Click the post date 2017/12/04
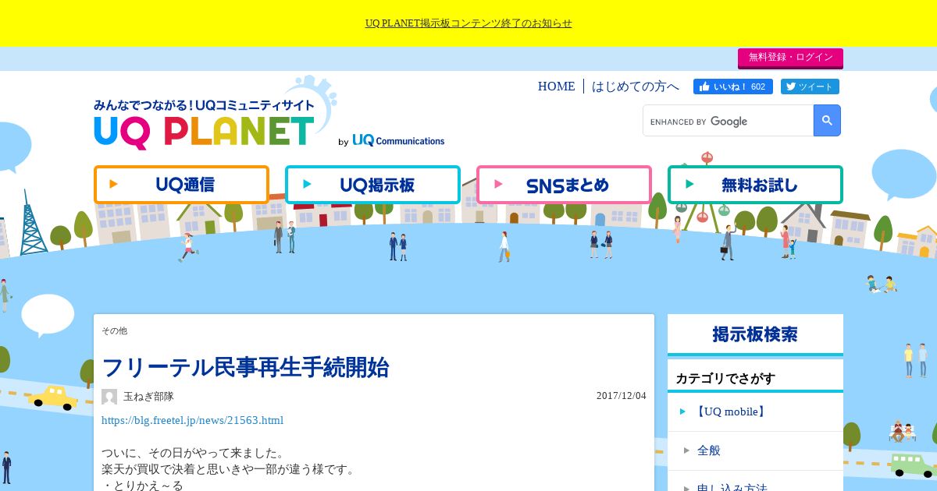Screen dimensions: 937x491 click(622, 396)
